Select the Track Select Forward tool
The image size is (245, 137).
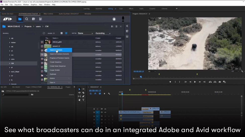[x=83, y=89]
